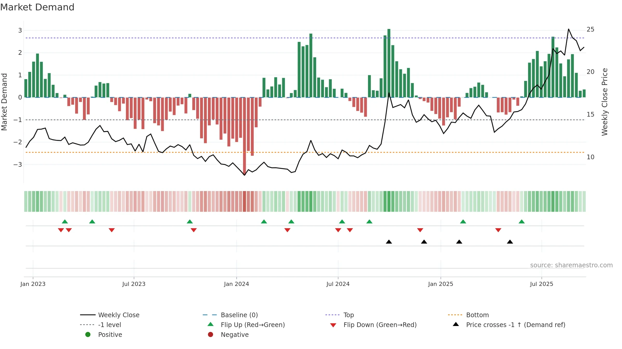Toggle the Positive legend entry
This screenshot has height=349, width=622.
point(103,335)
